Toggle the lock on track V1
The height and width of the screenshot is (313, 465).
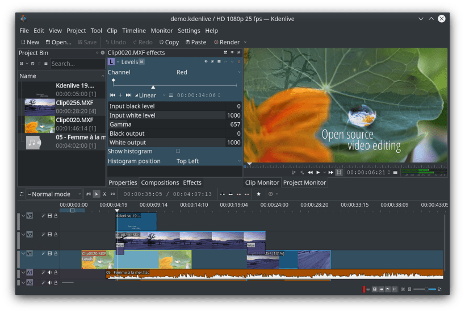(56, 254)
